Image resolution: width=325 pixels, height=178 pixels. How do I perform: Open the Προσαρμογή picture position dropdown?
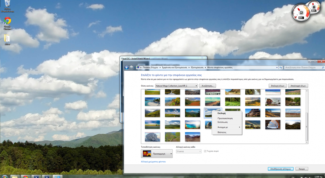tap(157, 154)
